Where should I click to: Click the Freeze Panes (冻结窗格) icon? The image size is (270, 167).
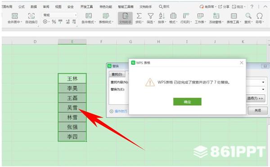[x=216, y=16]
